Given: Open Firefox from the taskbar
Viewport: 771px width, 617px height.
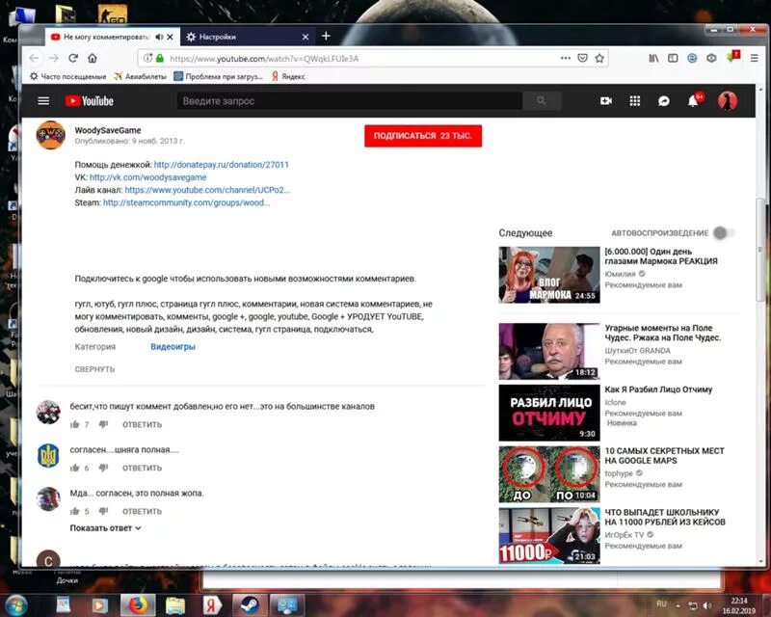Looking at the screenshot, I should (x=138, y=604).
